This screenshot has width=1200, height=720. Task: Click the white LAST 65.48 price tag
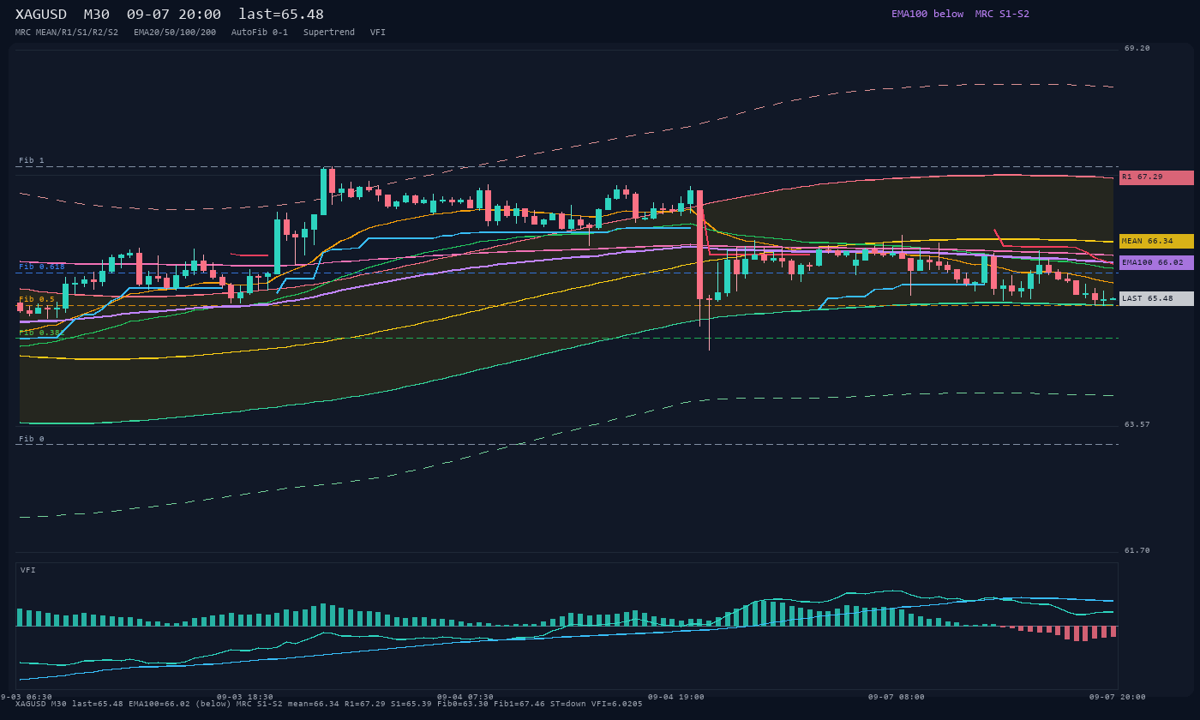(x=1156, y=299)
